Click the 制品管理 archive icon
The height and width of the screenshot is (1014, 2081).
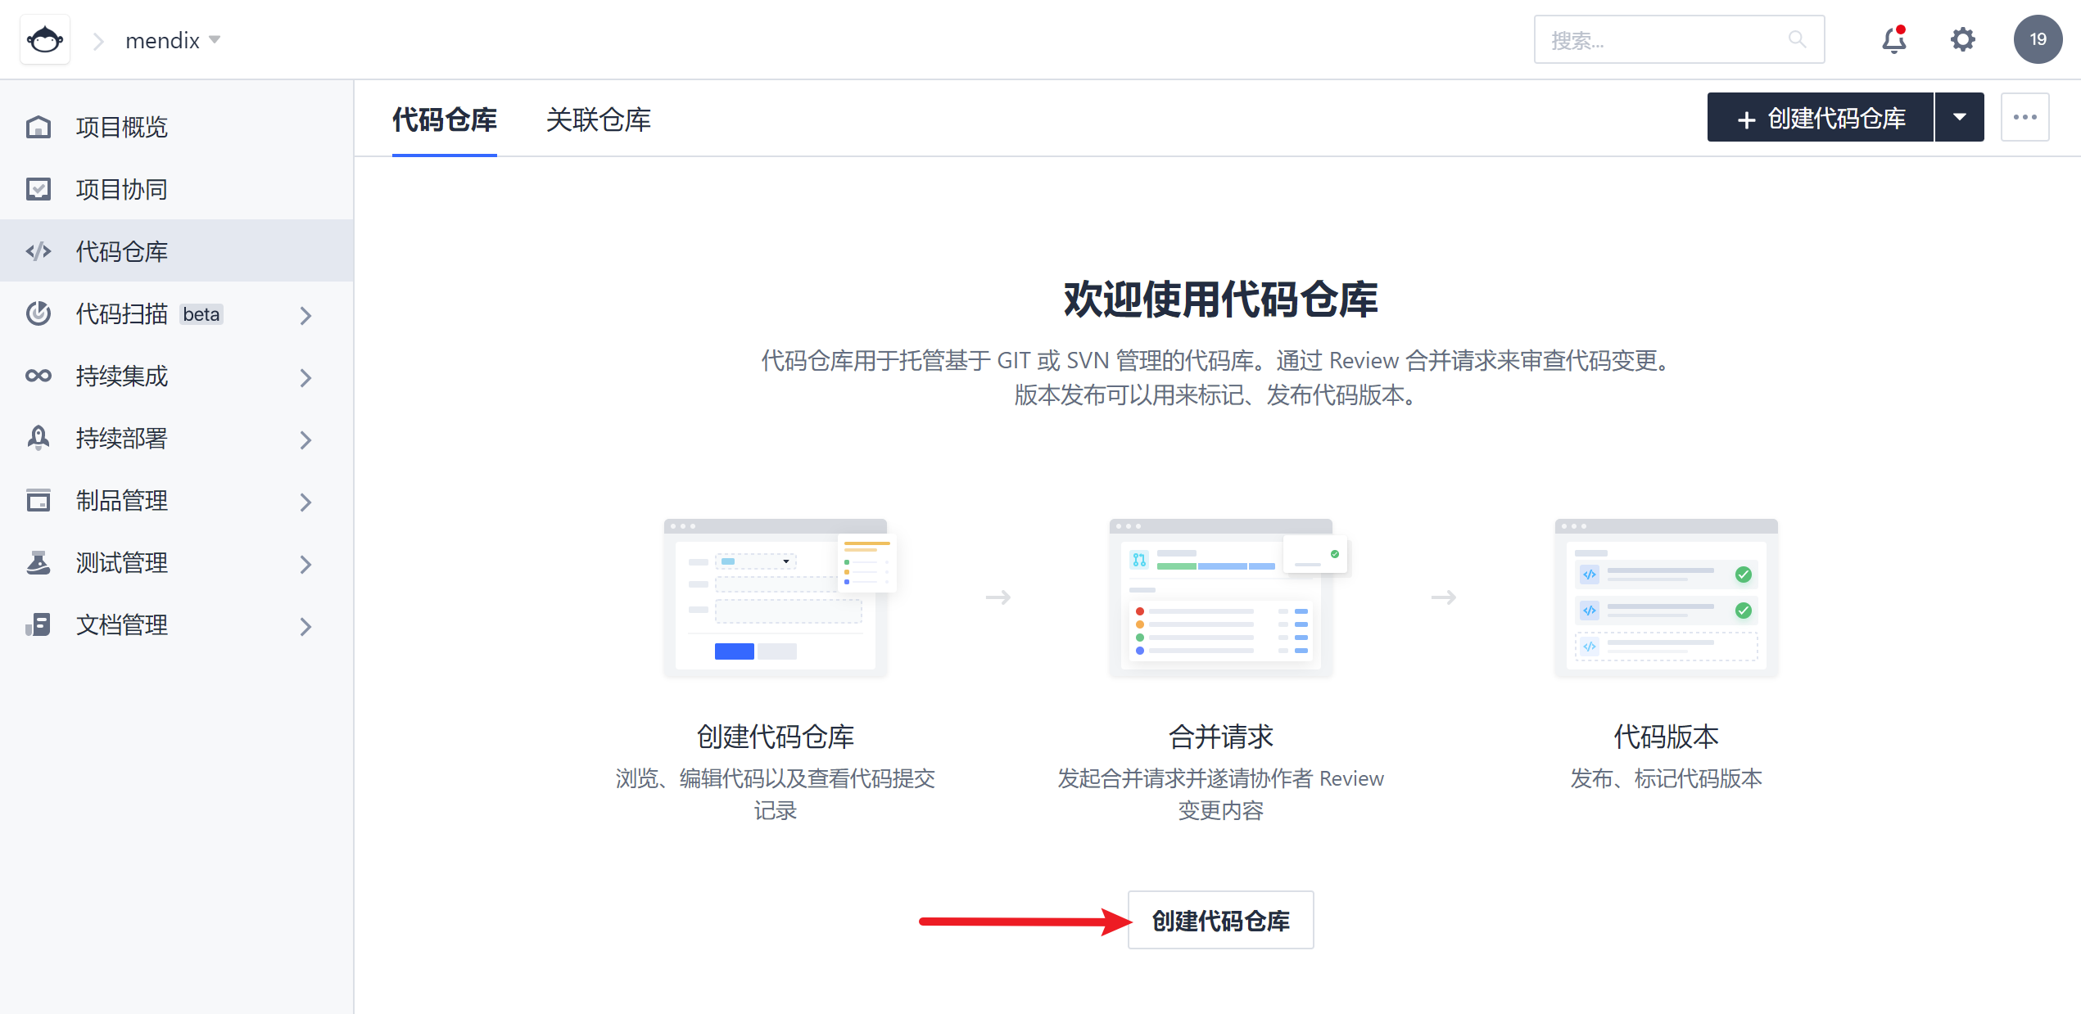click(38, 500)
